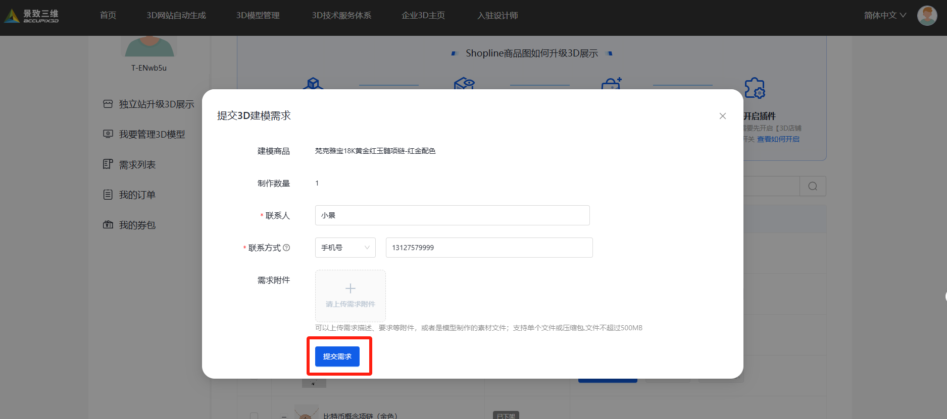The height and width of the screenshot is (419, 947).
Task: Focus the phone number input field
Action: [x=489, y=248]
